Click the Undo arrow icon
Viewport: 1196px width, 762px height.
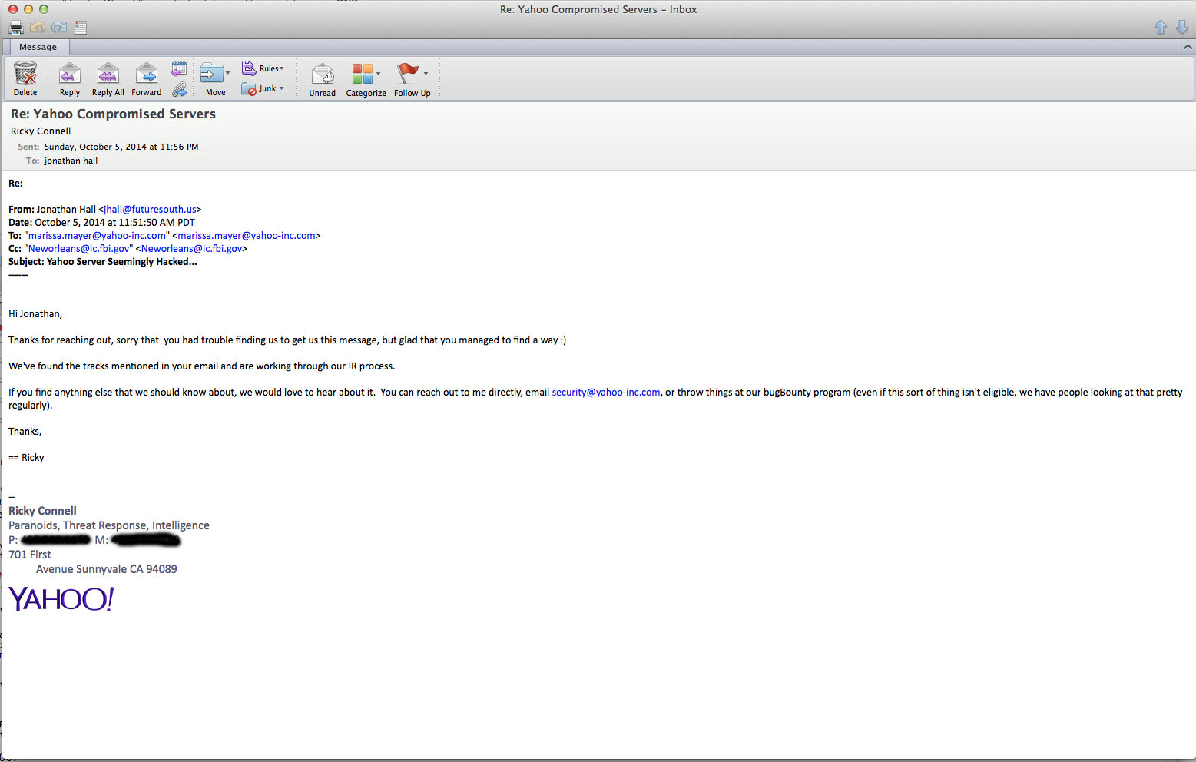[38, 28]
